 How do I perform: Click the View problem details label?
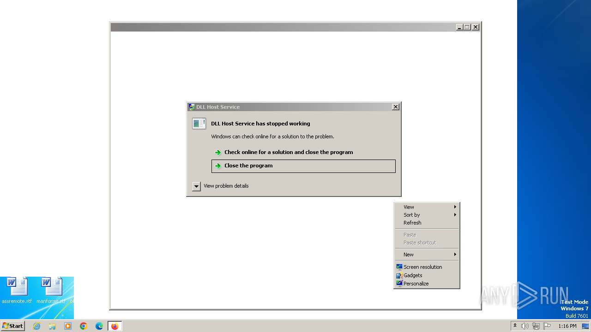226,186
